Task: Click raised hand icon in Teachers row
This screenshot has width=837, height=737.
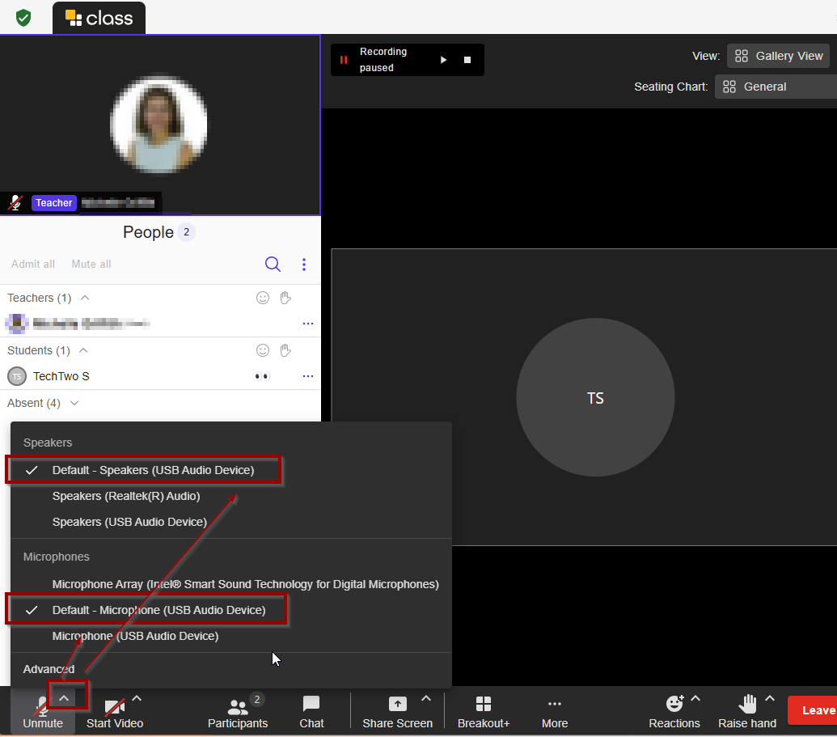Action: (285, 298)
